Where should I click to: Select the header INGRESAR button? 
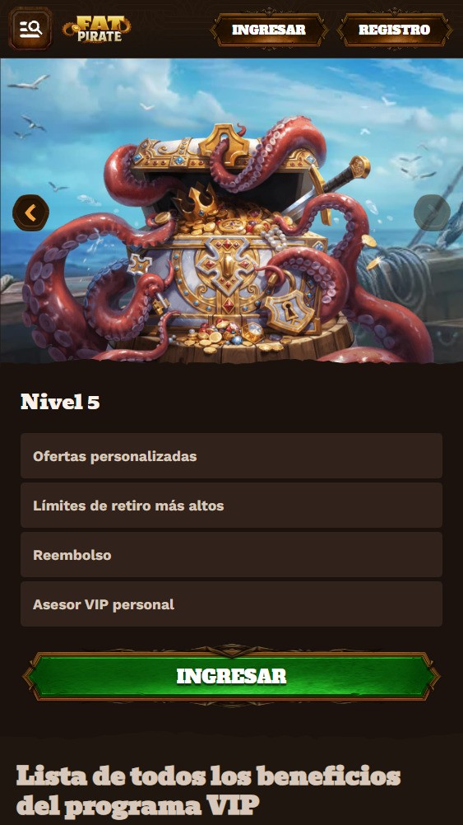coord(269,30)
